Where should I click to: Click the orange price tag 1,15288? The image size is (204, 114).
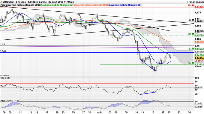[x=199, y=42]
